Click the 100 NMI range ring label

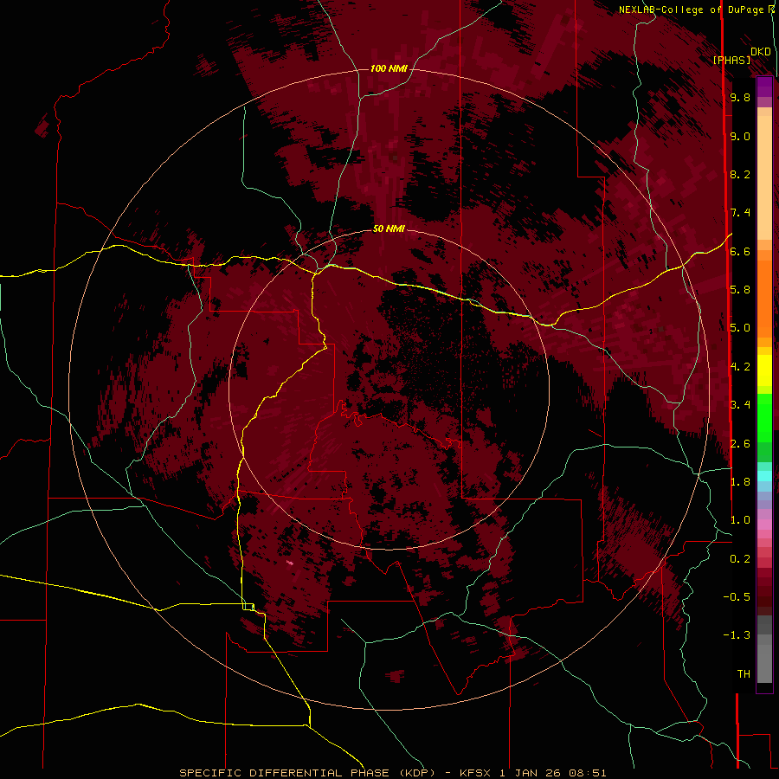coord(389,68)
